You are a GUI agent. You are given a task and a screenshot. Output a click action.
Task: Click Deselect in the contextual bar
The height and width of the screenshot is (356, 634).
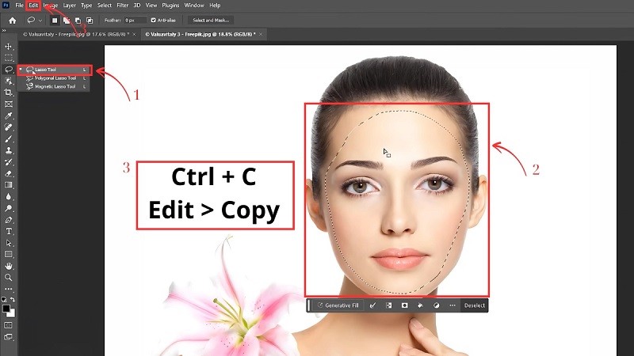pos(474,305)
